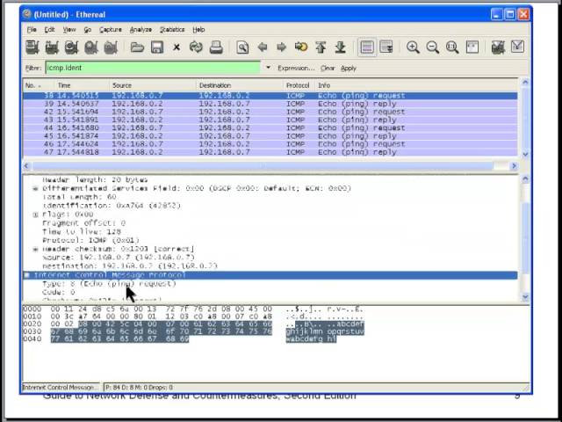562x422 pixels.
Task: Open capture filters toolbar icon
Action: pos(498,47)
